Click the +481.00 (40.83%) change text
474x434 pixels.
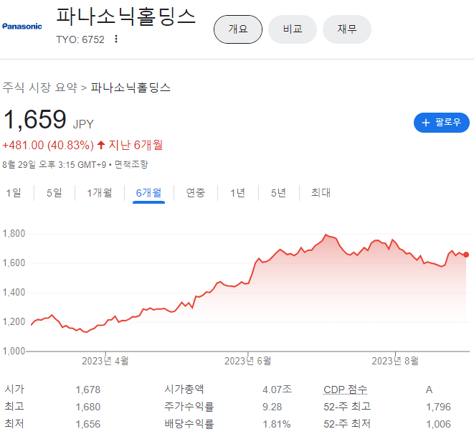[48, 145]
